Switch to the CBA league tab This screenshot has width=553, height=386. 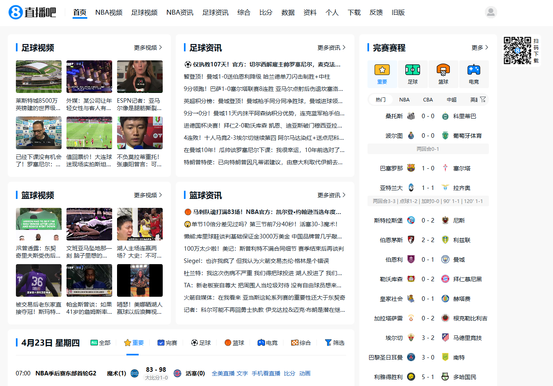428,99
